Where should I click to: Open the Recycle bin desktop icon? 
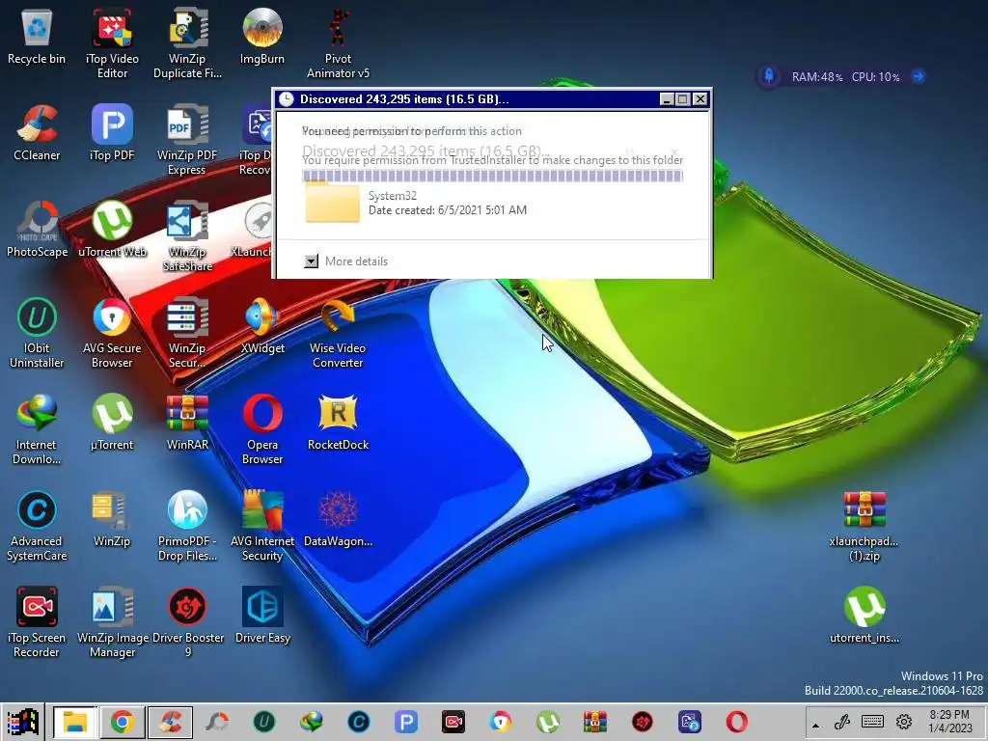[37, 37]
